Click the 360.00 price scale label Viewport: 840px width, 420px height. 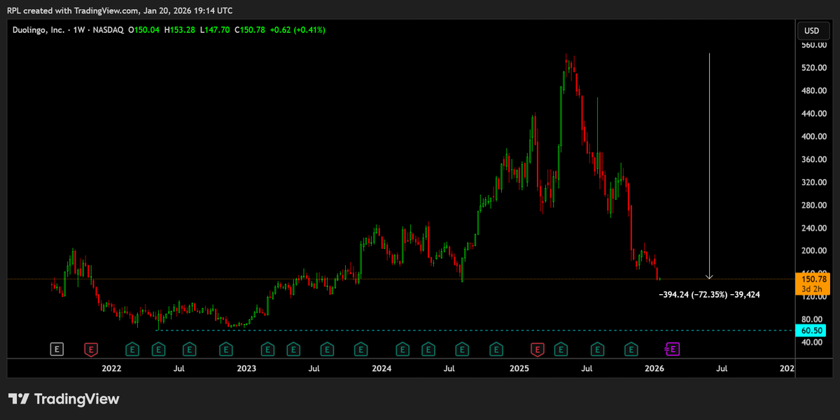[x=814, y=159]
